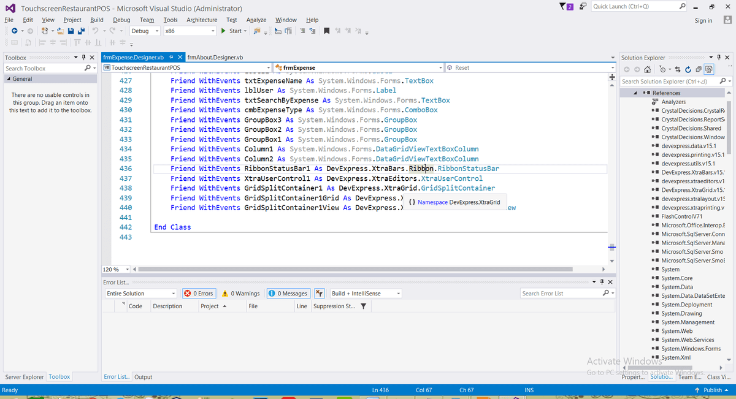Screen dimensions: 736x399
Task: Click the Save All toolbar icon
Action: (80, 31)
